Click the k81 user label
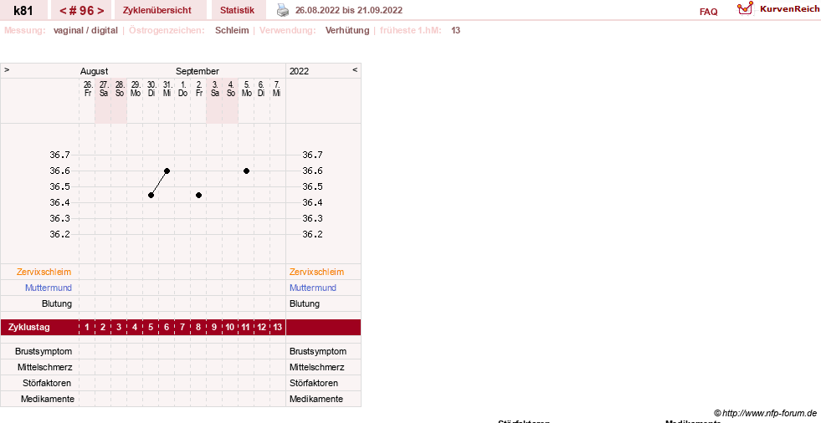The image size is (821, 423). tap(23, 10)
